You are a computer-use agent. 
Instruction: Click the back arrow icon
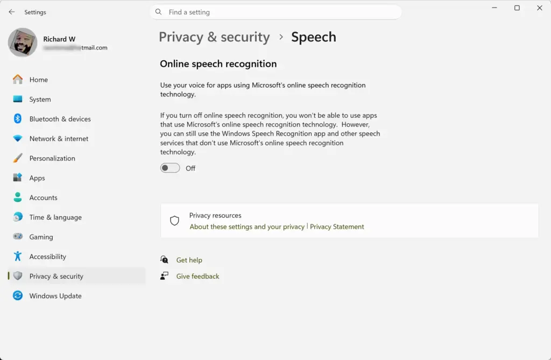(12, 12)
